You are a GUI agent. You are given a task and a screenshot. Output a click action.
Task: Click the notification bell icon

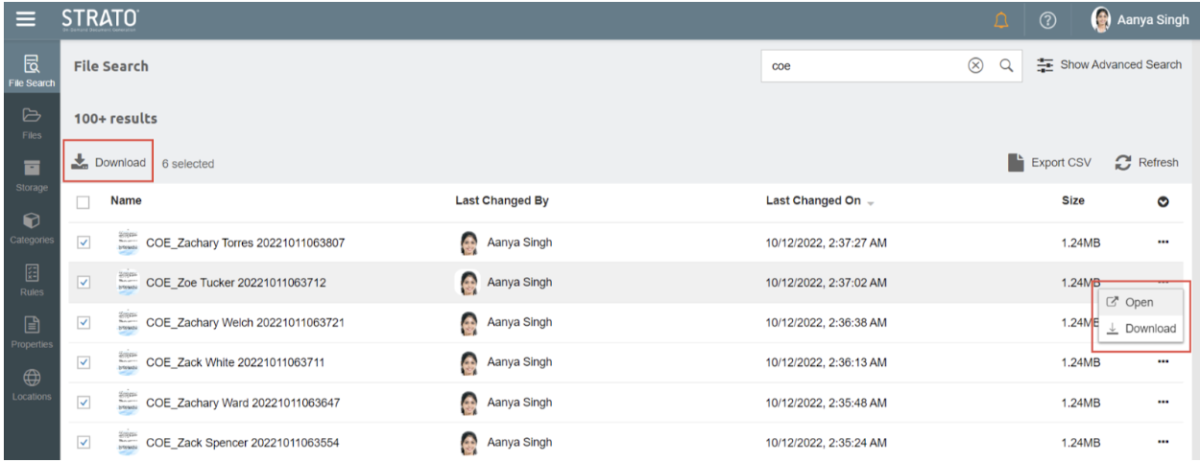point(1001,20)
